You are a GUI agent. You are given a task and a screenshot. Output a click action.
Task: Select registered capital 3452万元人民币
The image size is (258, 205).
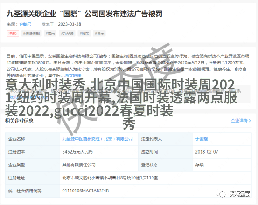tap(77, 152)
